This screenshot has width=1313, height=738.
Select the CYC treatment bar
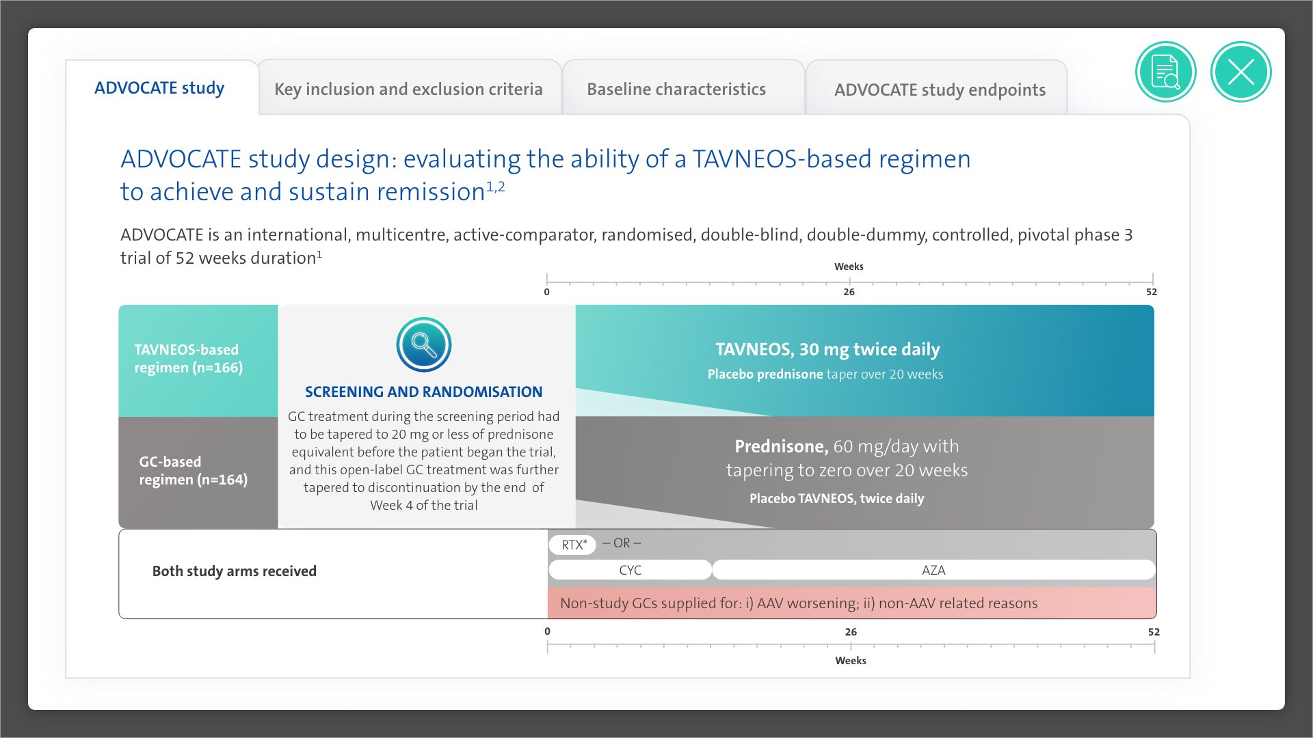(630, 570)
